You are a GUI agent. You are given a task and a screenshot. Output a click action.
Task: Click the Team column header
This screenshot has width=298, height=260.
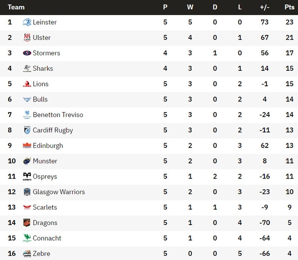(16, 7)
